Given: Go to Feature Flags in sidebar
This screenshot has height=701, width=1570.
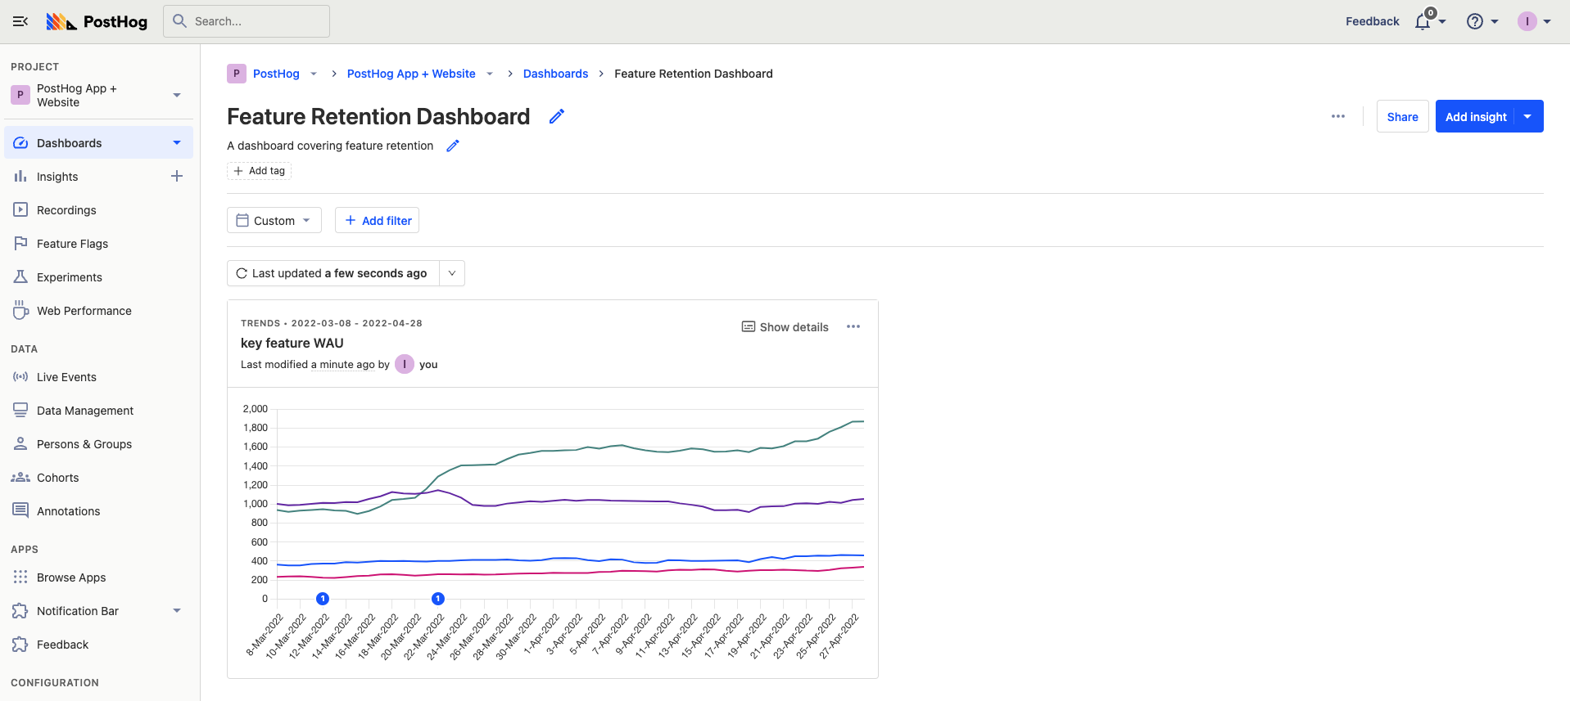Looking at the screenshot, I should pos(72,244).
